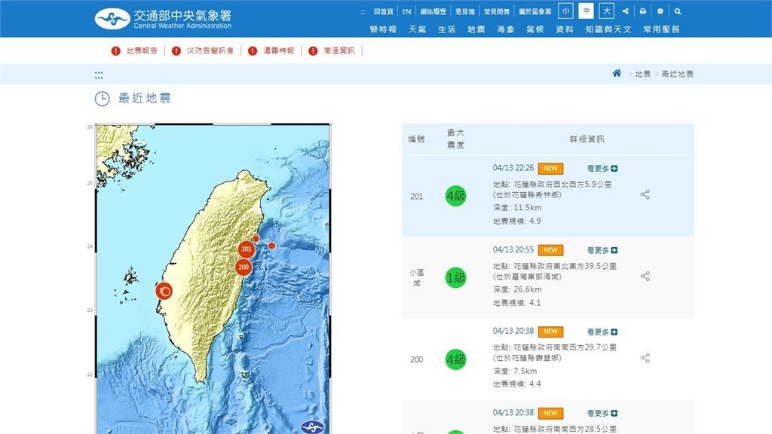Click the share icon in top header
The image size is (772, 434).
(625, 11)
